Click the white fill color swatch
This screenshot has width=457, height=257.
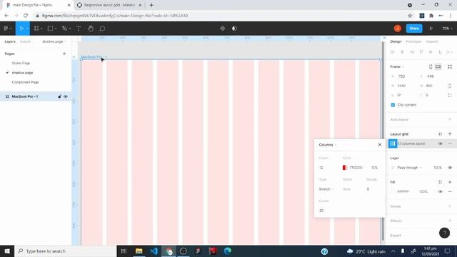coord(393,192)
